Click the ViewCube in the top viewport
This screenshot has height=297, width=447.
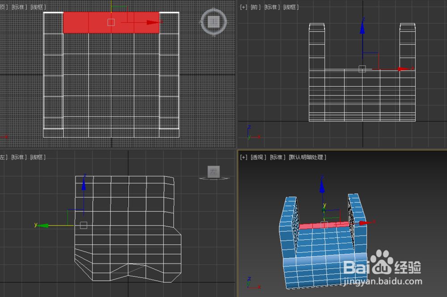213,21
